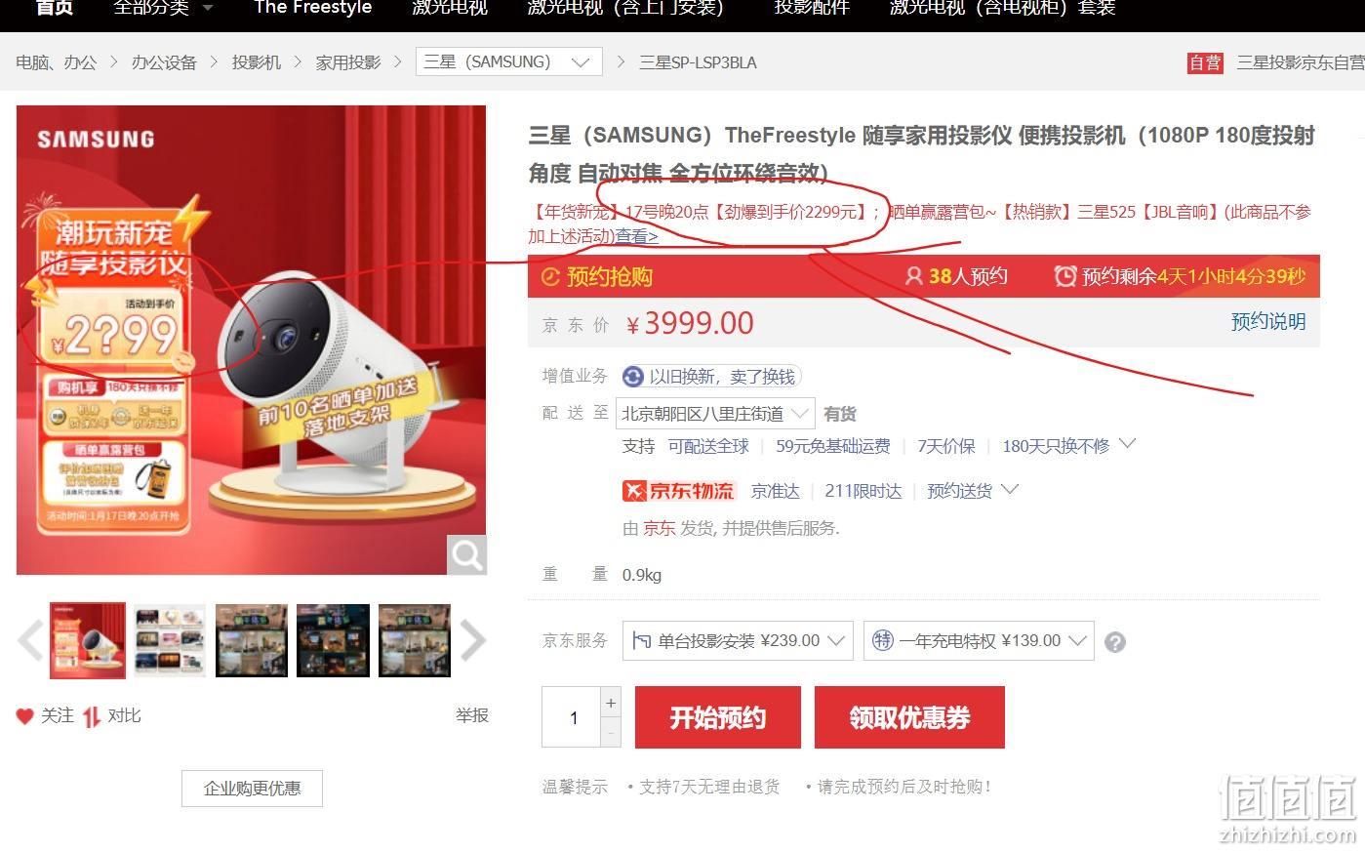The height and width of the screenshot is (852, 1365).
Task: Select the second product thumbnail image
Action: tap(170, 640)
